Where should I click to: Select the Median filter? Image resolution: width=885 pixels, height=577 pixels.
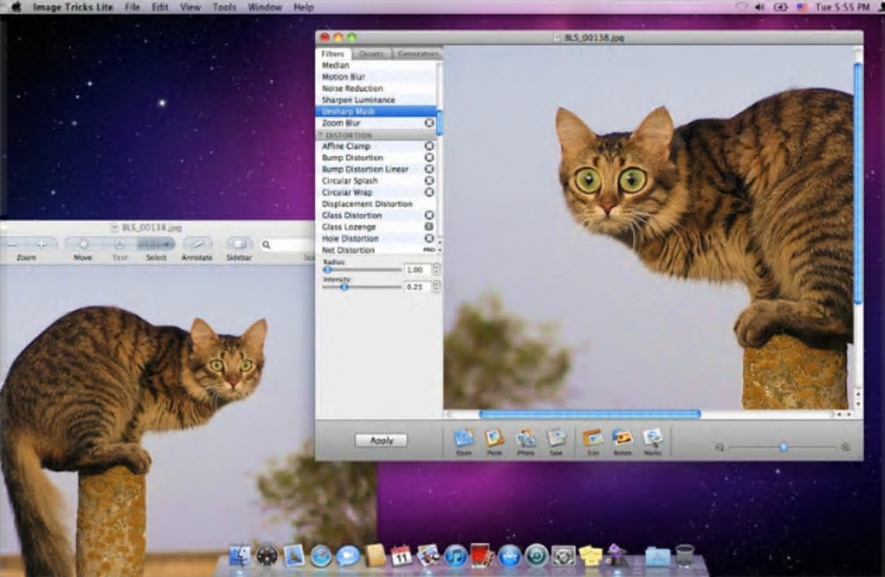point(376,65)
